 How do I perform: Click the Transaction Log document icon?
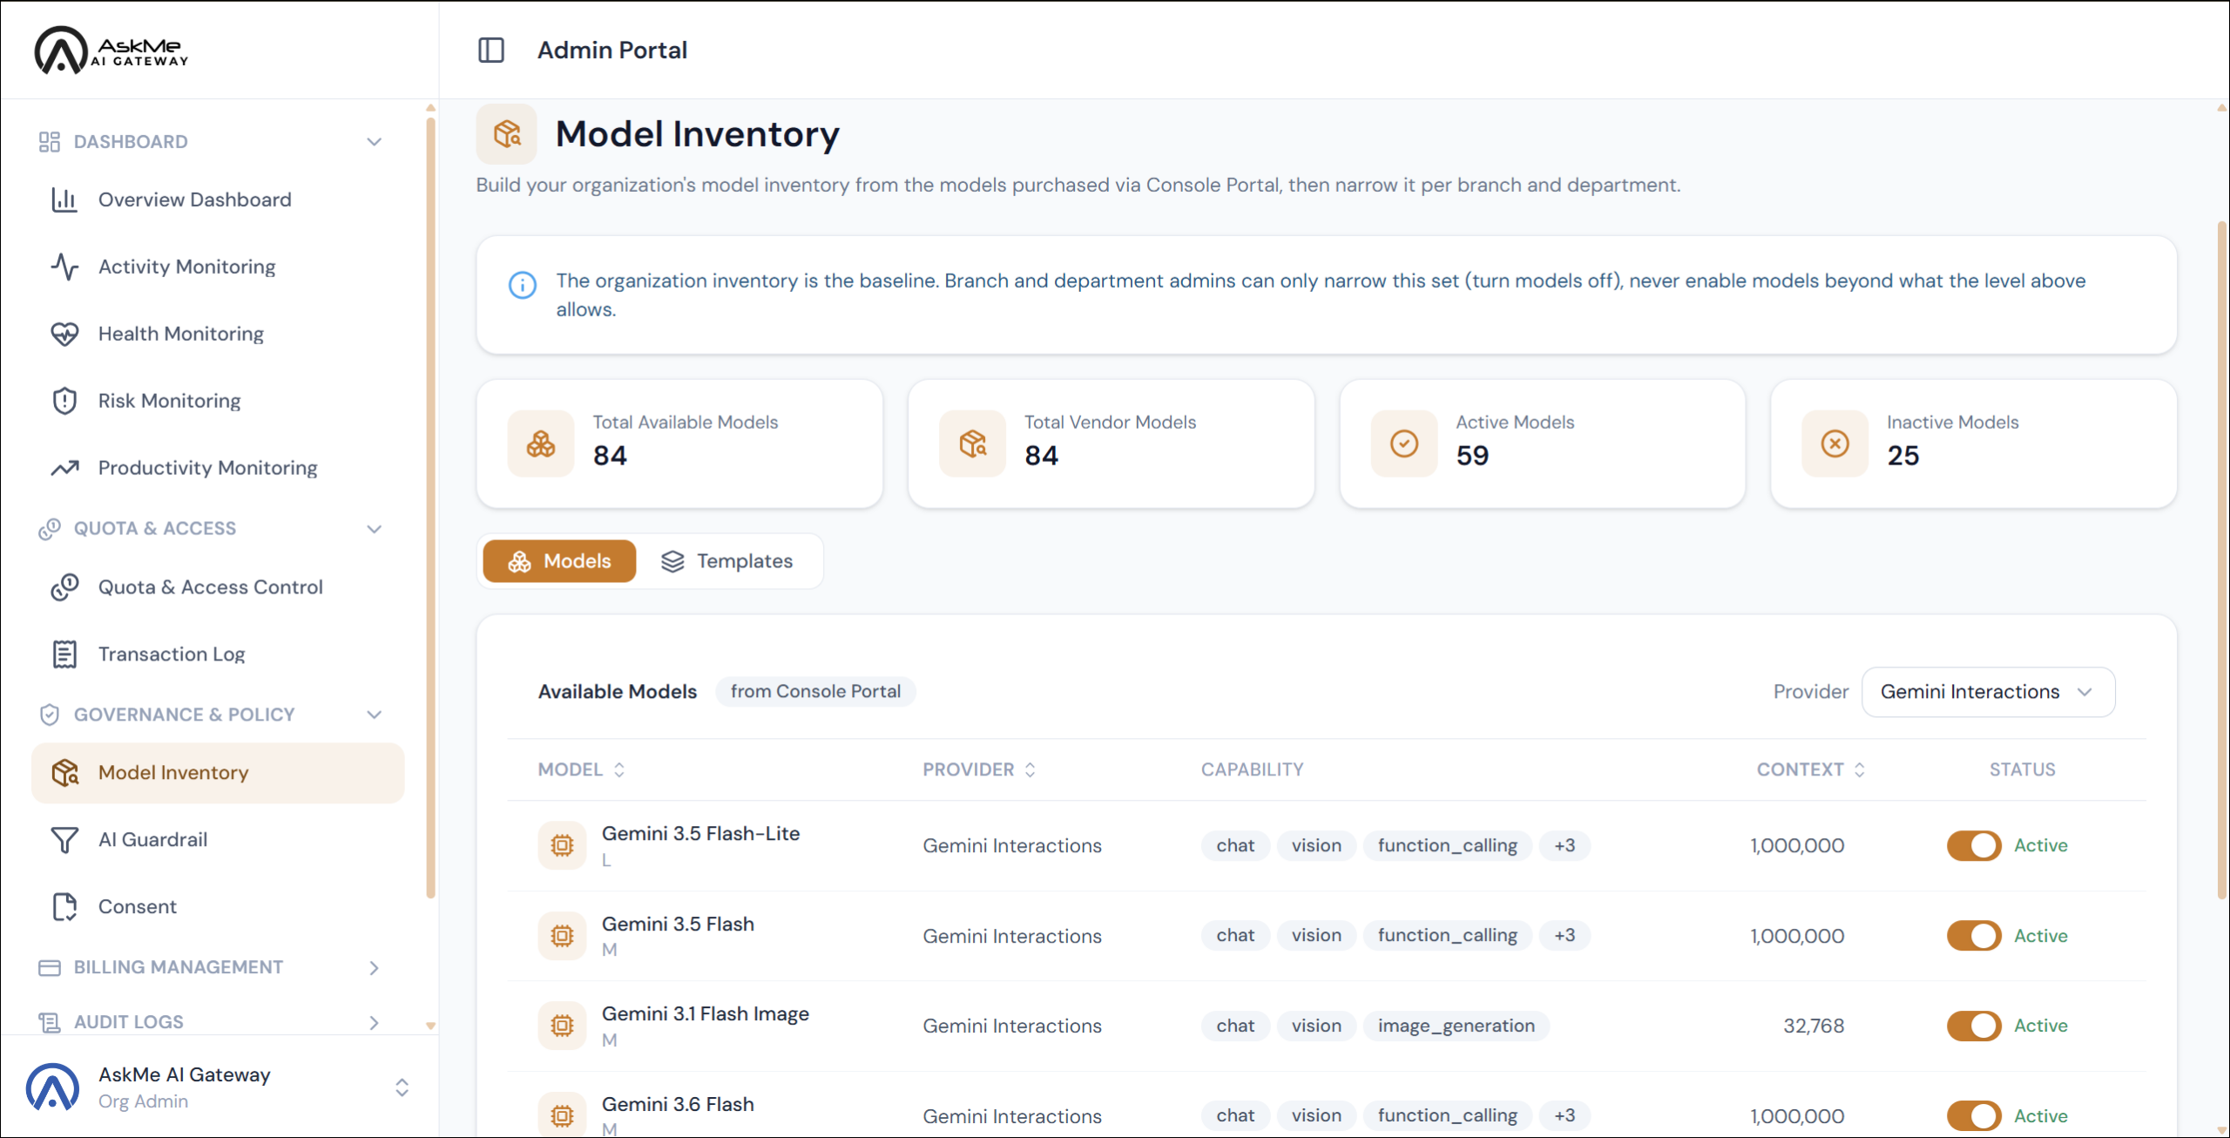point(64,654)
